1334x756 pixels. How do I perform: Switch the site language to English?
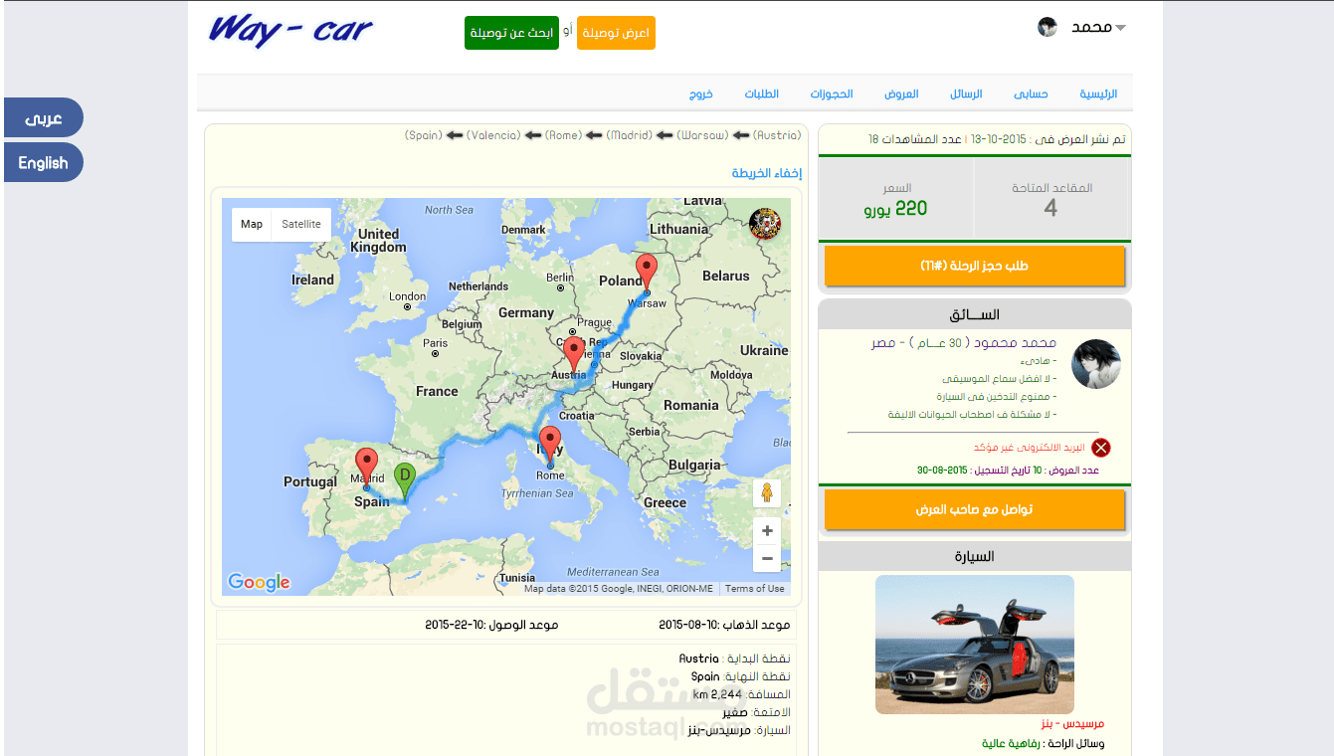(43, 162)
